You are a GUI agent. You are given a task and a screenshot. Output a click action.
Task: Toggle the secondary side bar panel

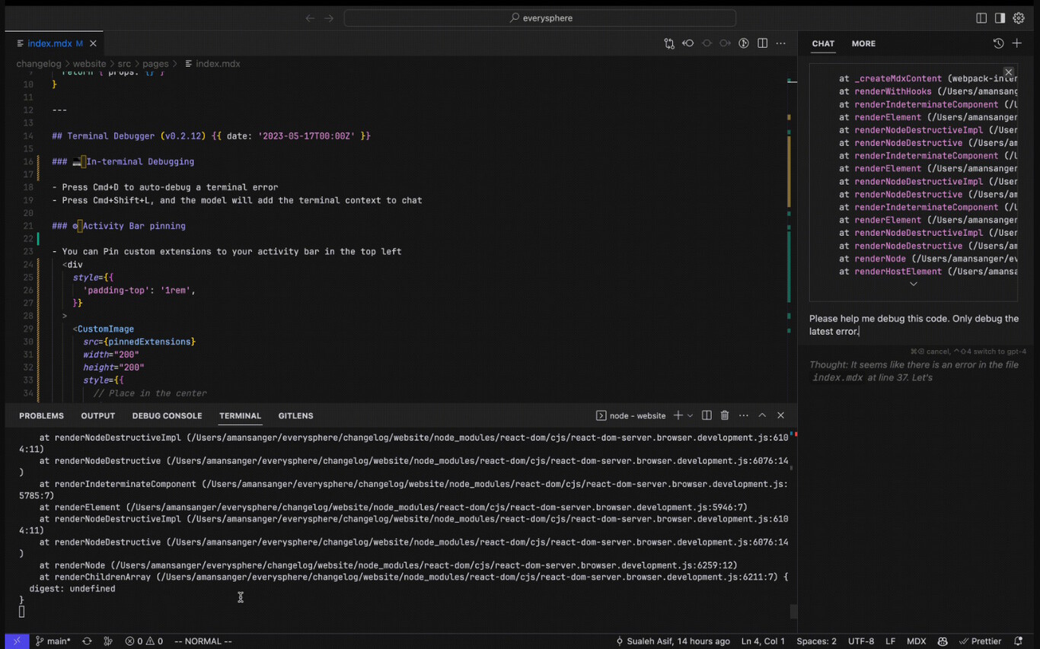(1000, 17)
